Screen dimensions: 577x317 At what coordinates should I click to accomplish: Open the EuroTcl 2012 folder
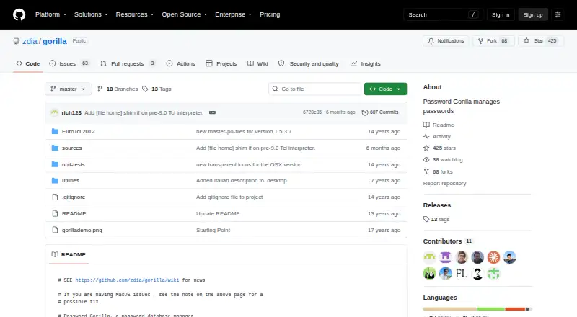coord(79,131)
